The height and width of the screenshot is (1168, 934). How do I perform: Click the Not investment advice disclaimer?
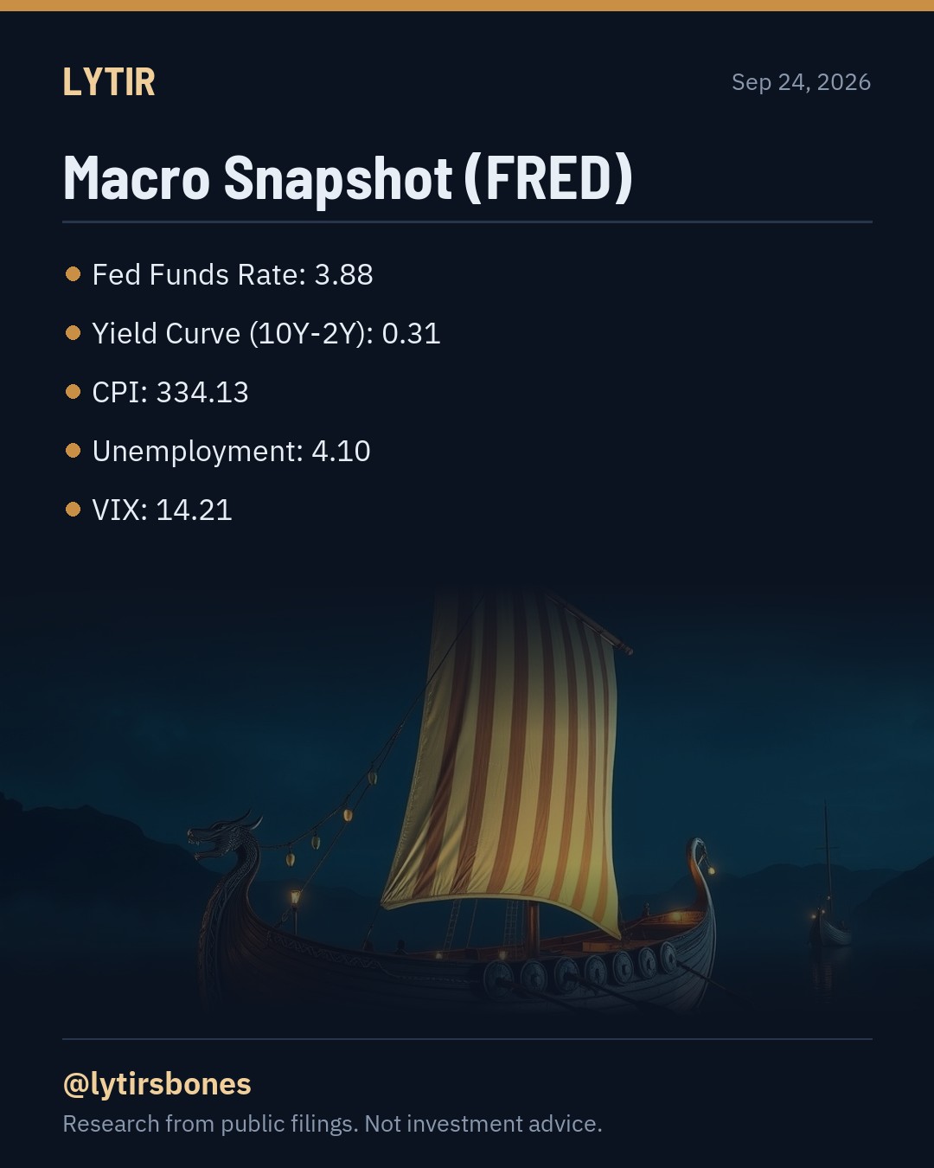483,1124
